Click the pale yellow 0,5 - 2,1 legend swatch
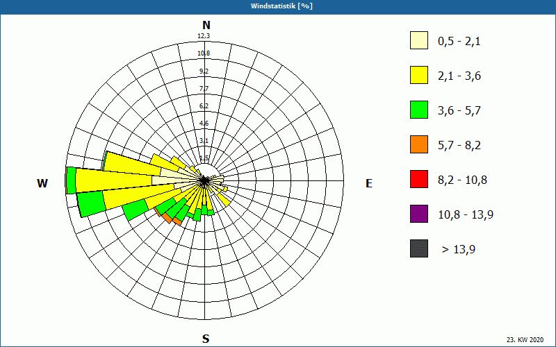Screen dimensions: 556x347 point(419,40)
